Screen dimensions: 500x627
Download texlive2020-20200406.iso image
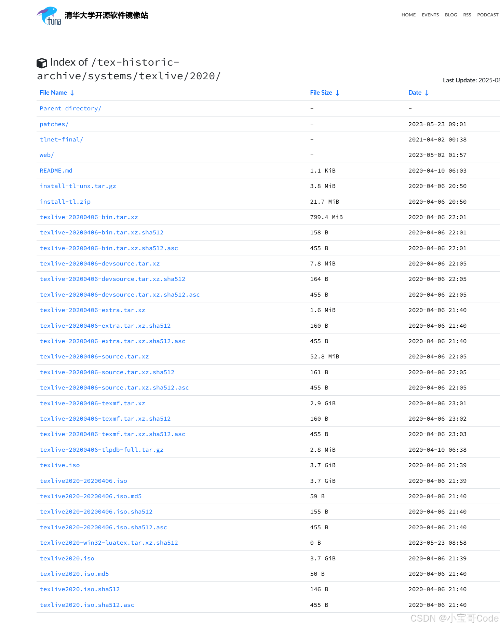tap(83, 481)
